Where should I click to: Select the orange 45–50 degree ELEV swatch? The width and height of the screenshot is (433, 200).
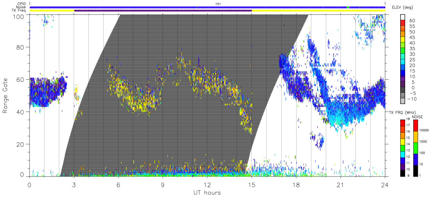[x=403, y=35]
